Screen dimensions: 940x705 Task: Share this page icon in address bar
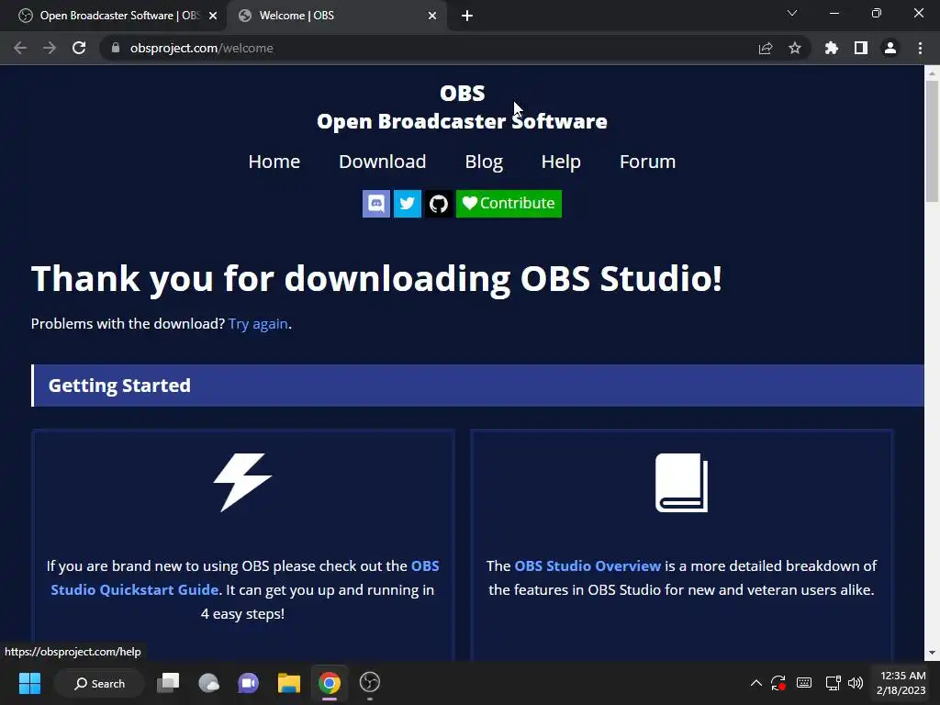(x=766, y=48)
